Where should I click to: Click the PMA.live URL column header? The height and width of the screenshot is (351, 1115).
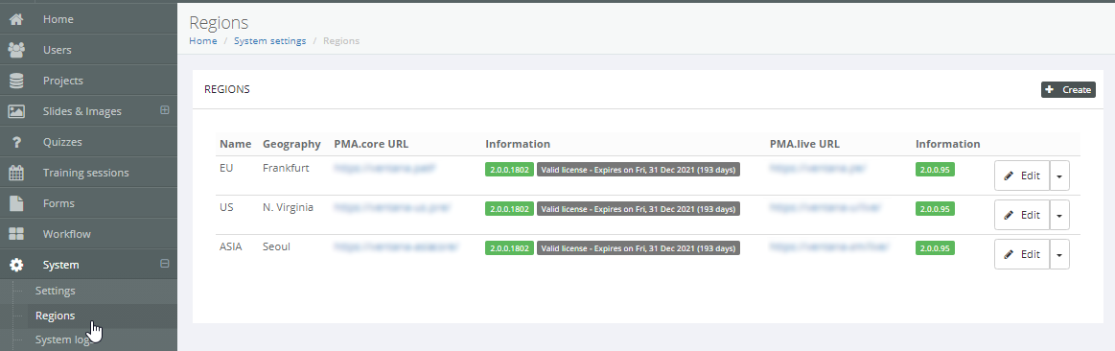pos(804,144)
